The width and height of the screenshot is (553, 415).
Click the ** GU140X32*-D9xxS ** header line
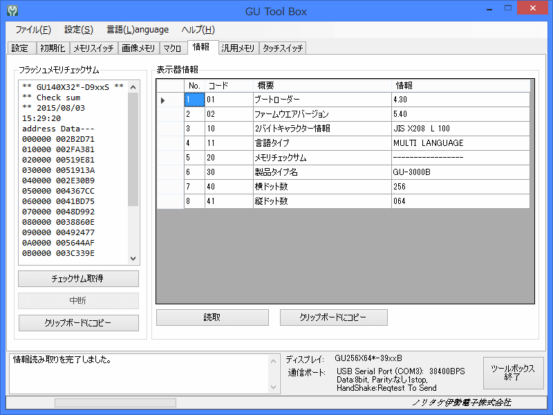[x=73, y=87]
